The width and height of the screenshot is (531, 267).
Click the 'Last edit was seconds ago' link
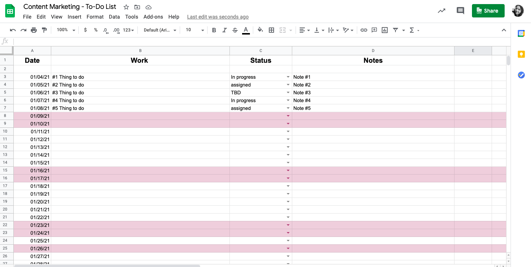(x=218, y=17)
